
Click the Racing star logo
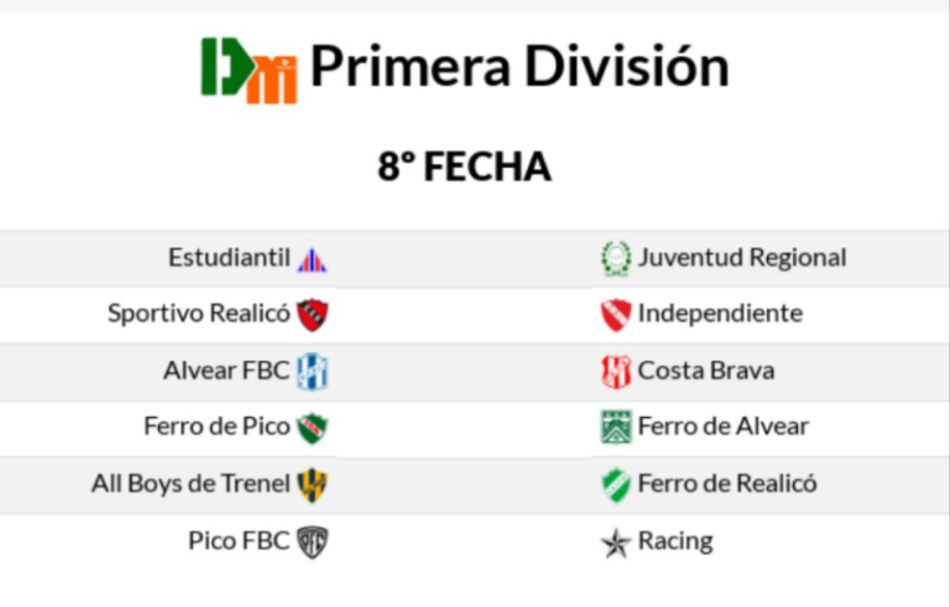point(615,543)
